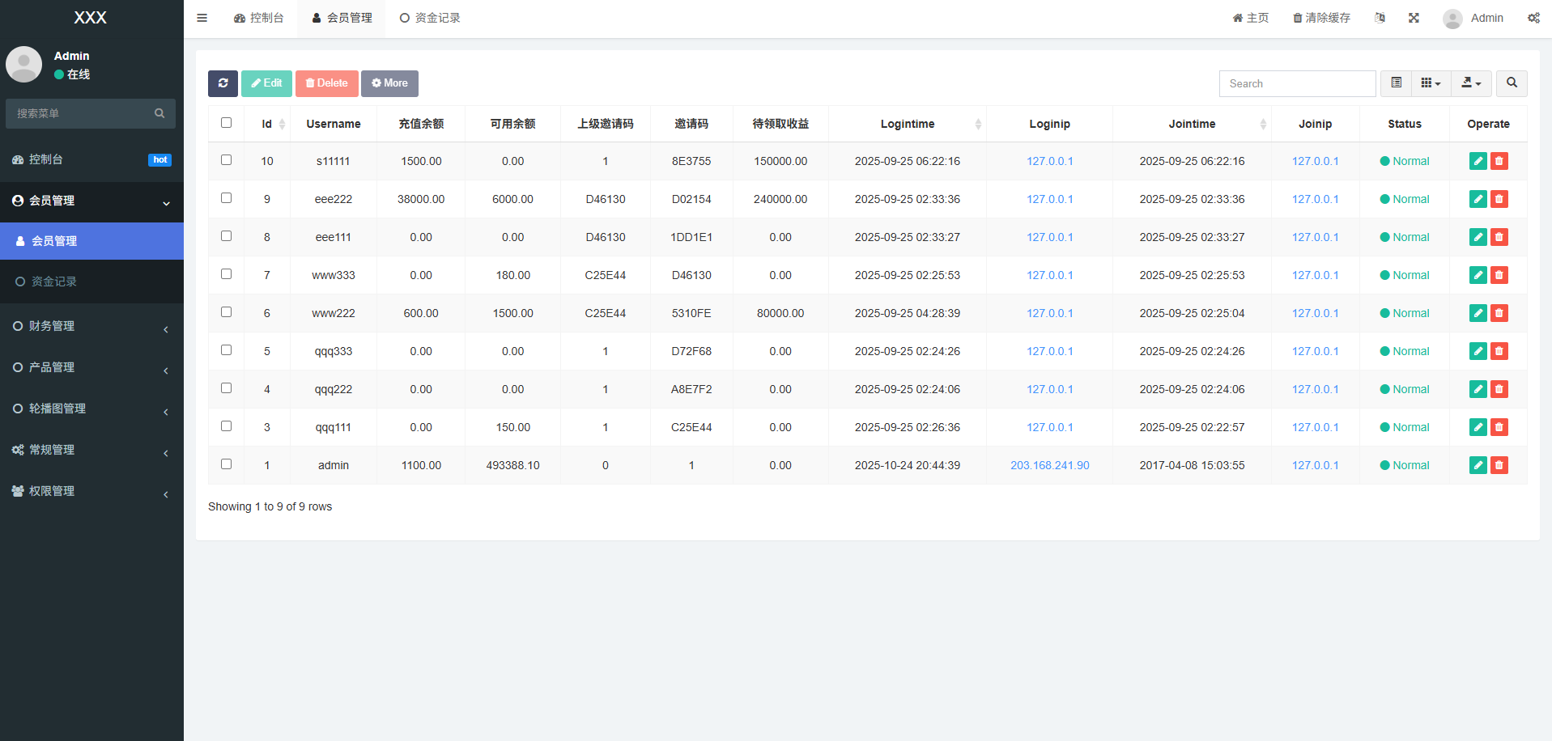Switch to the 资金记录 tab
Screen dimensions: 1552x741
click(430, 18)
